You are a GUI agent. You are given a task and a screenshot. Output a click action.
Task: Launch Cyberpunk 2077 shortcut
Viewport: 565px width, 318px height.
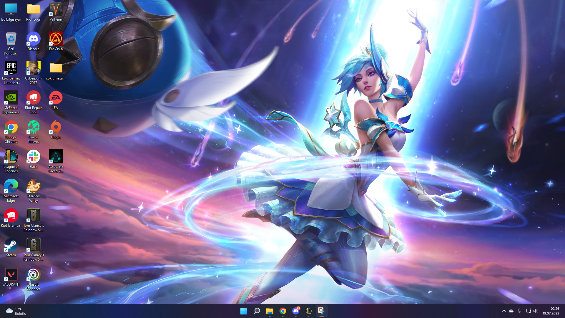(34, 73)
